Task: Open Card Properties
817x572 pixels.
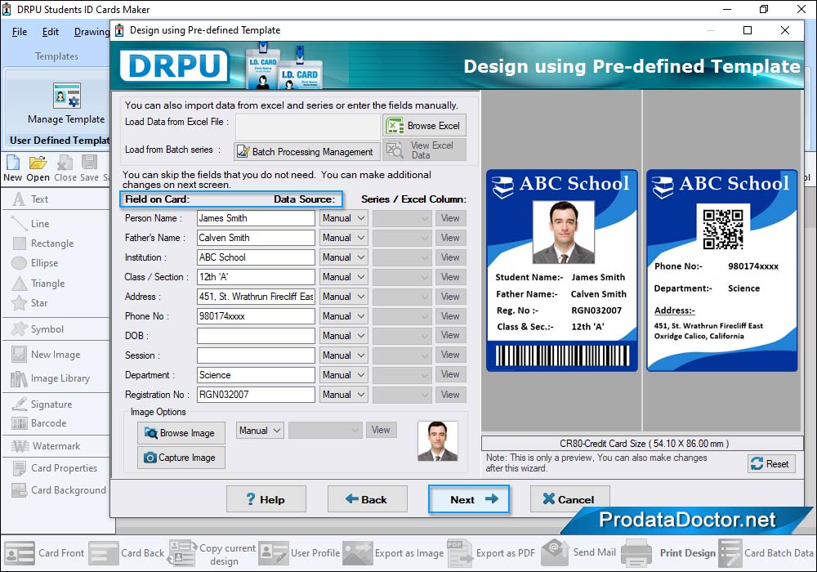Action: click(54, 467)
